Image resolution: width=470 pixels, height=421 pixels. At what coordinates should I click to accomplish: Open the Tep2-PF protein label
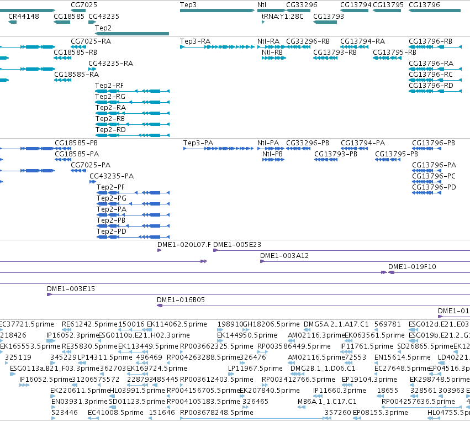tap(110, 187)
